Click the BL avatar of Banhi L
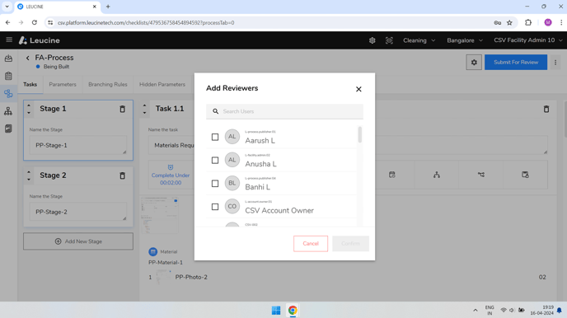Screen dimensions: 567x318 pos(232,183)
